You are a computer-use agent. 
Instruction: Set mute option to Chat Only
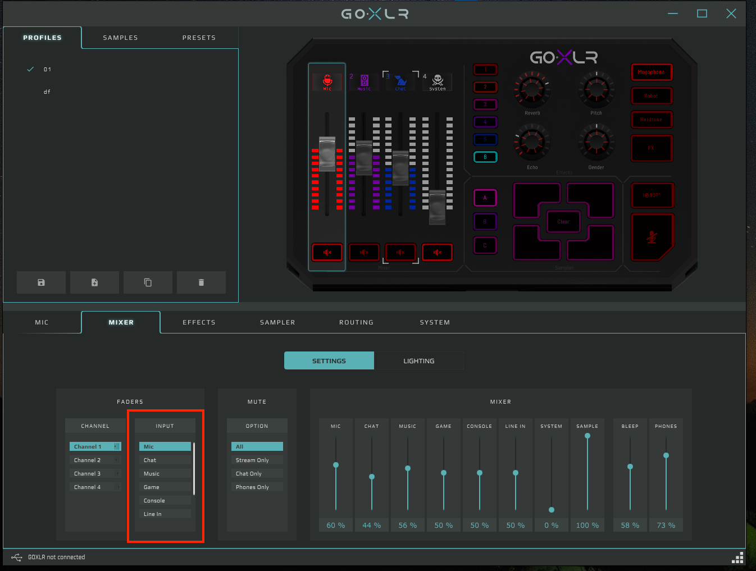pos(257,473)
